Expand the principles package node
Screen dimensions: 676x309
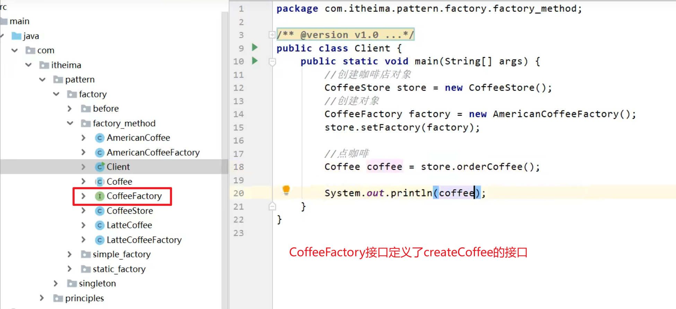pos(42,298)
